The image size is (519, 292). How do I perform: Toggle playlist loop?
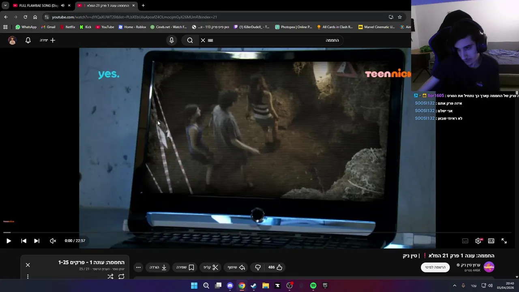pos(121,277)
